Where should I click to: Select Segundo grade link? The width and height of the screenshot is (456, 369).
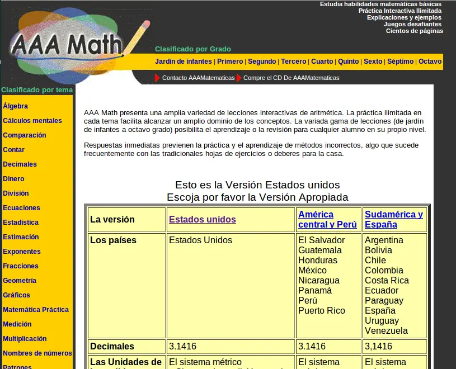[262, 61]
